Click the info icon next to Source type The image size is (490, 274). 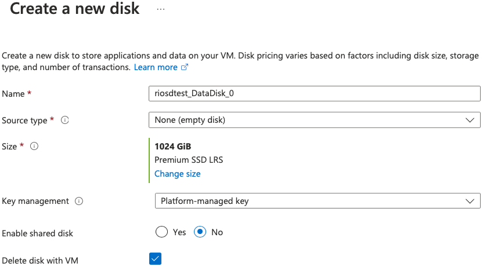(x=65, y=120)
